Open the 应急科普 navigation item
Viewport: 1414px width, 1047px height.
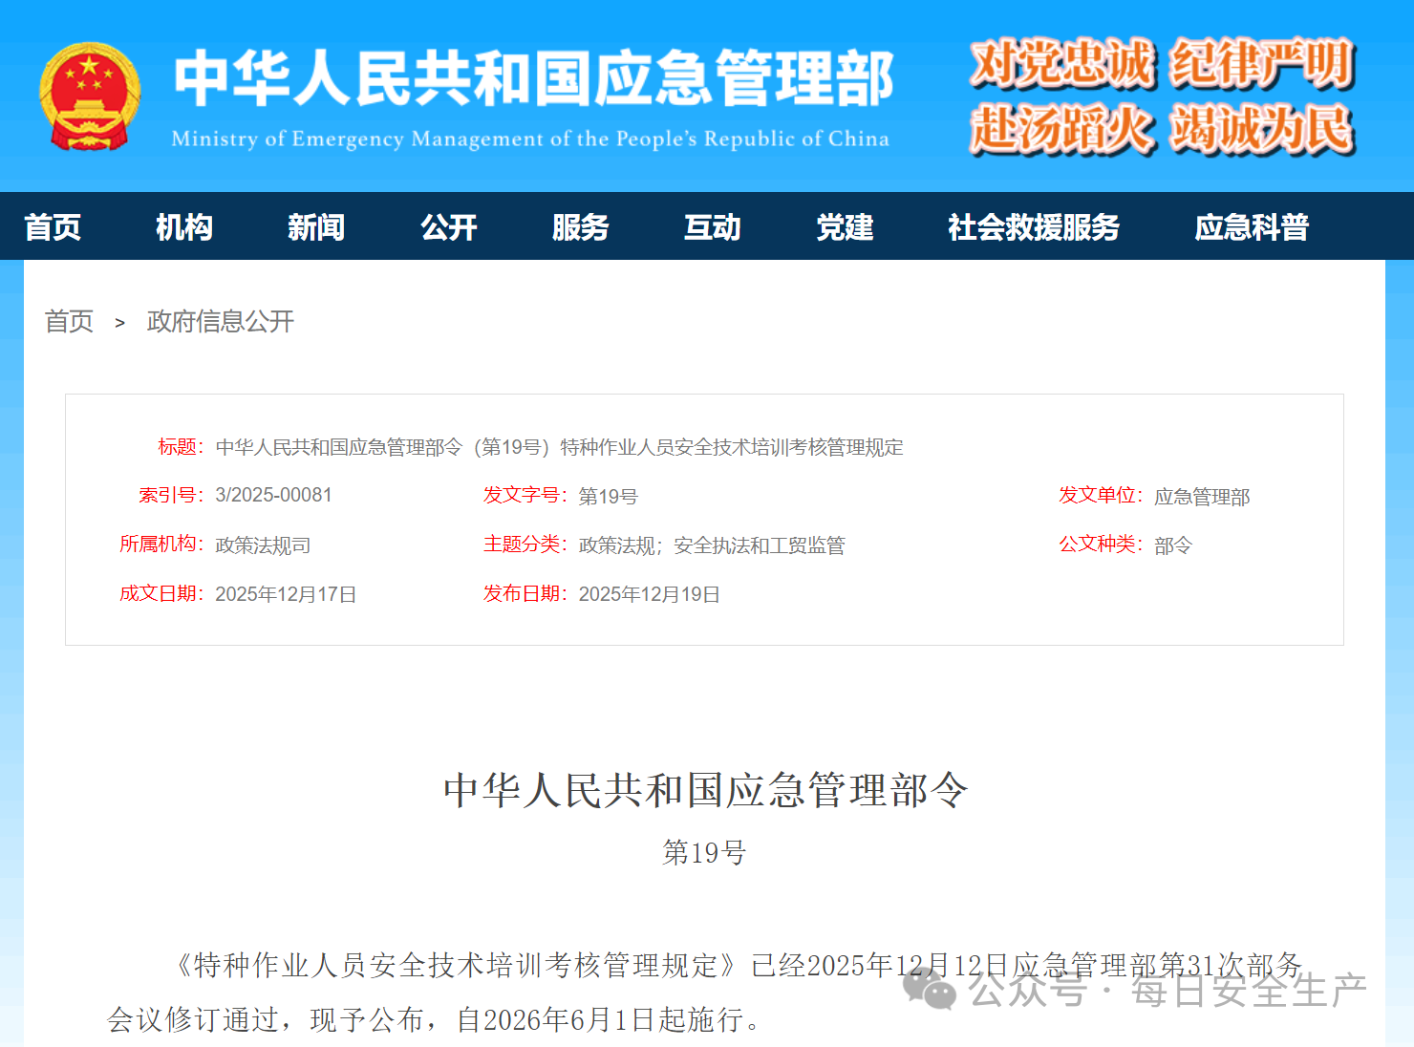[1253, 226]
